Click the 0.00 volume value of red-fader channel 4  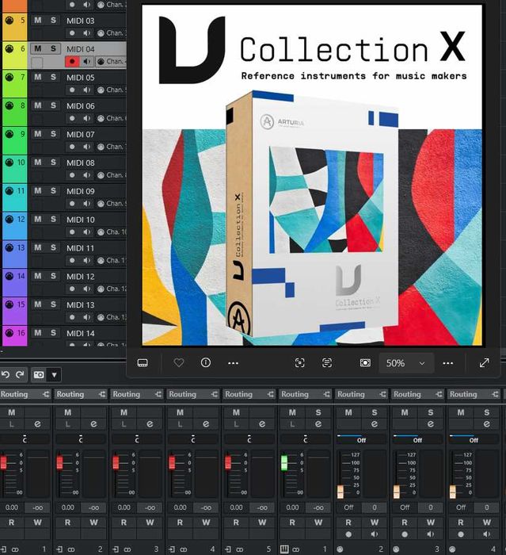[x=180, y=507]
